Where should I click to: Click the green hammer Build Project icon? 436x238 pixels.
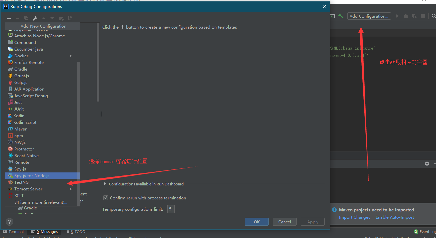coord(341,16)
